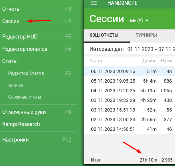Viewport: 175px width, 166px height.
Task: Click the Итог label in footer
Action: pos(96,160)
